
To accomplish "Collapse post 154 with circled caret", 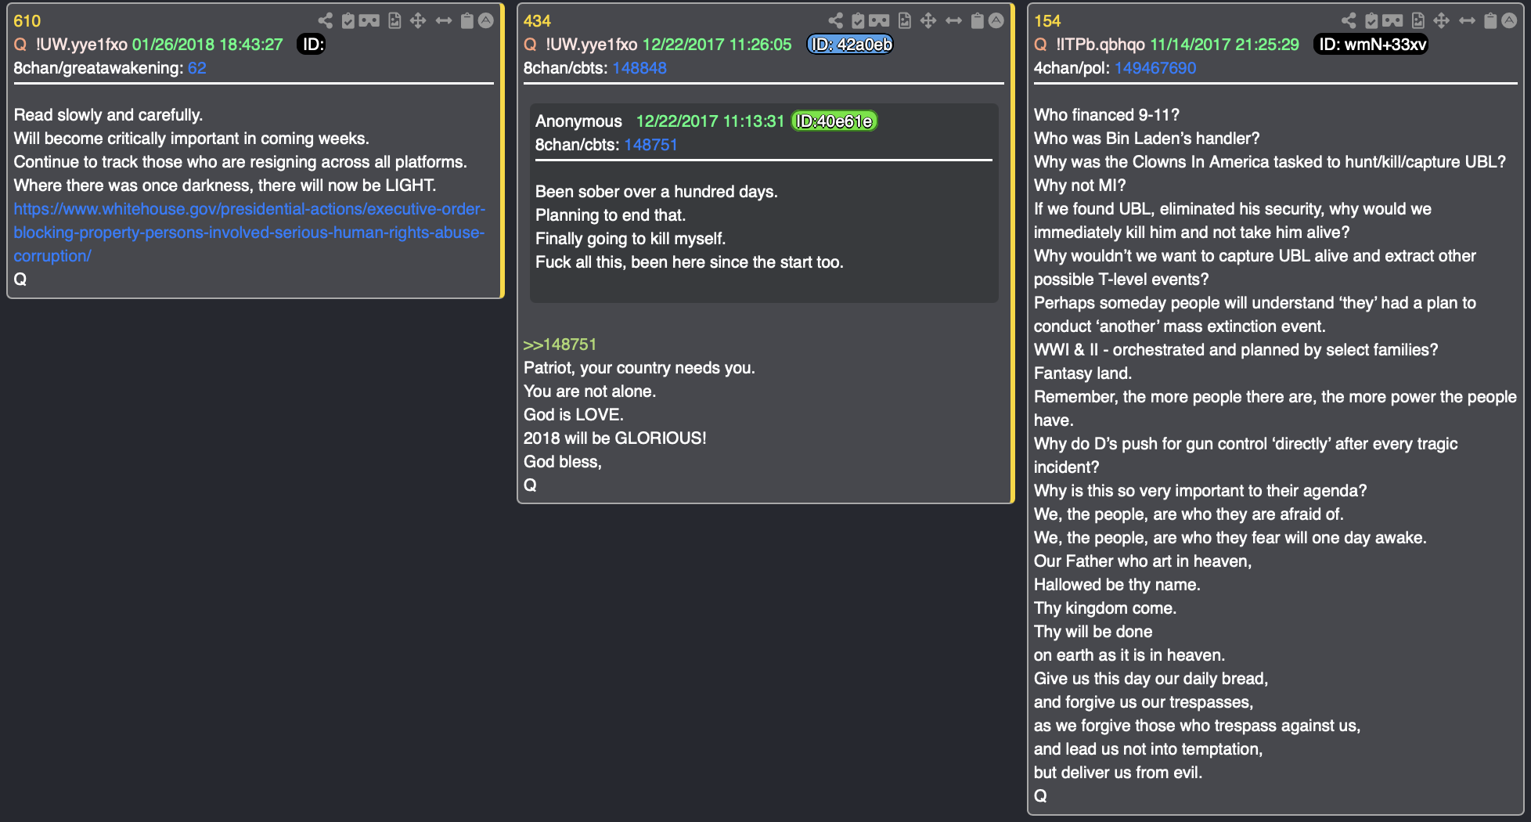I will (1510, 21).
